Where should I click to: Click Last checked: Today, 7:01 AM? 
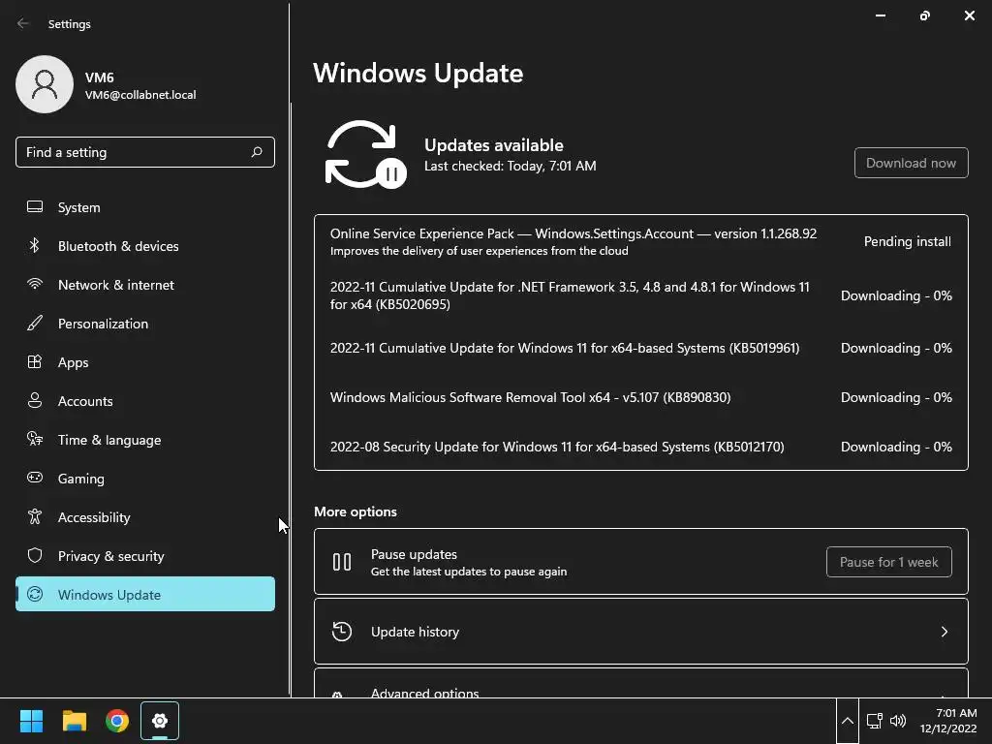pos(510,166)
